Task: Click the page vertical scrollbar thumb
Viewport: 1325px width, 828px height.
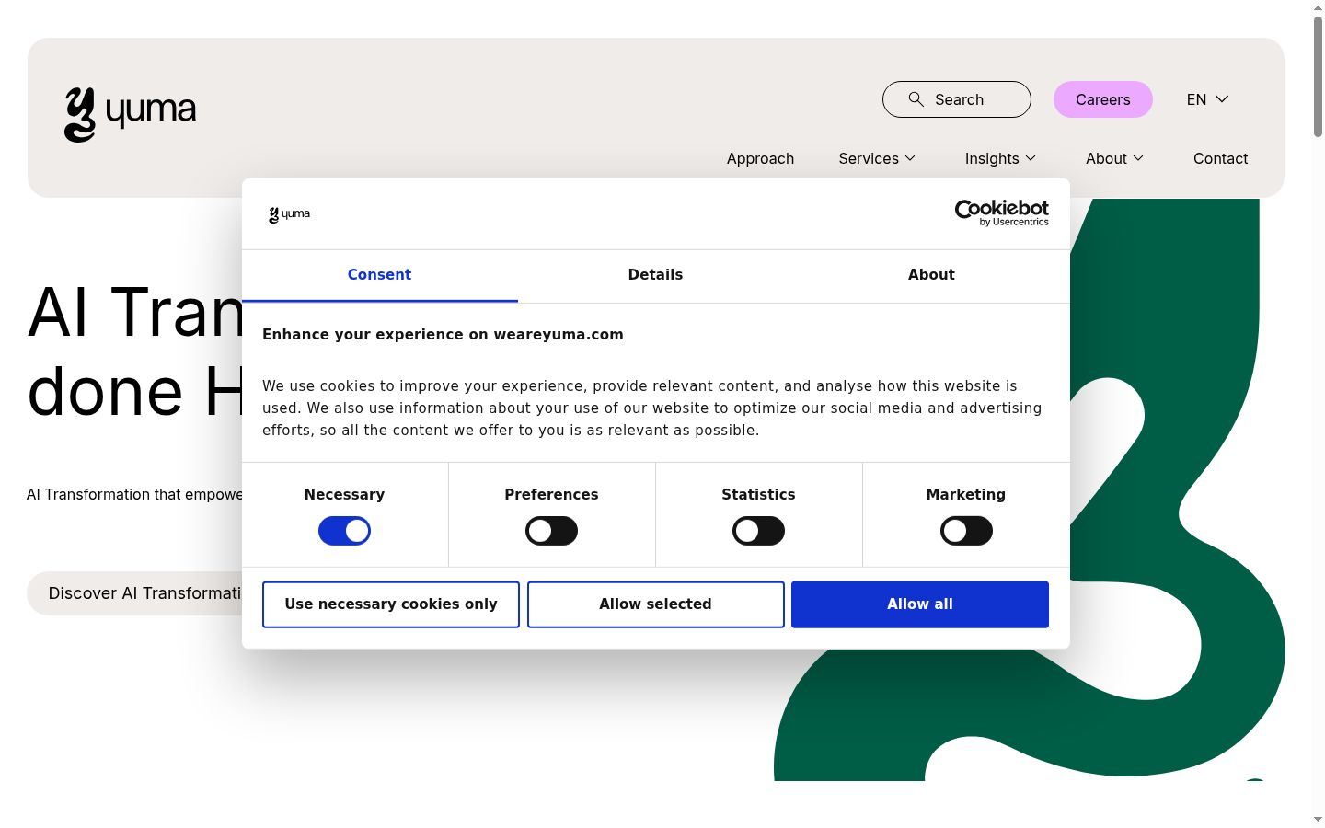Action: [1318, 76]
